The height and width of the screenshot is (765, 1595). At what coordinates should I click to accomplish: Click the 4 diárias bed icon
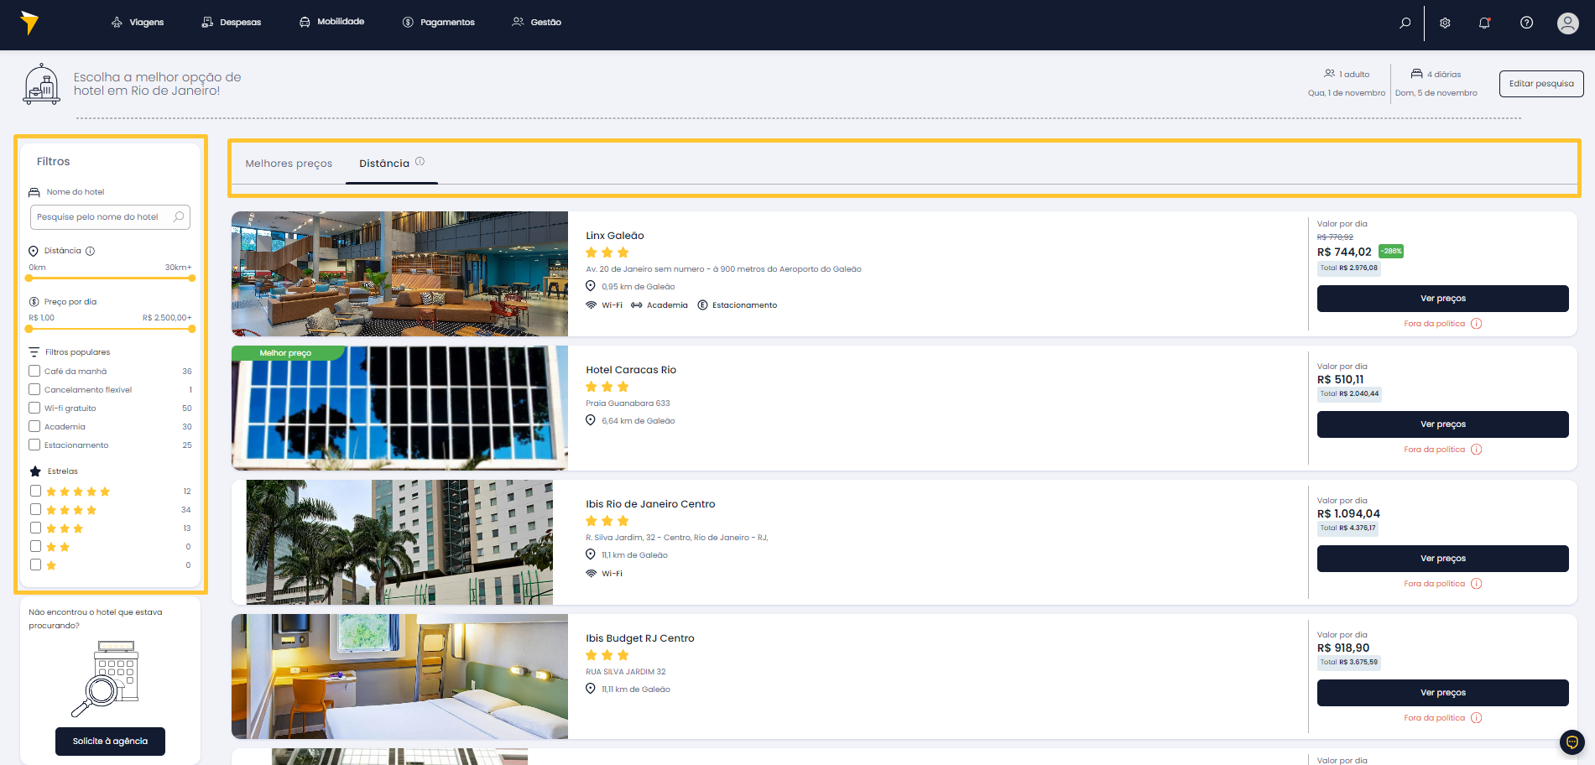[1416, 74]
